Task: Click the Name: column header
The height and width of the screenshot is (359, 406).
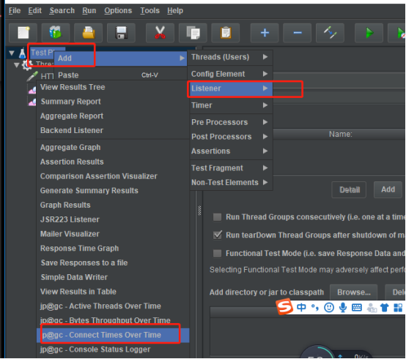Action: [340, 135]
